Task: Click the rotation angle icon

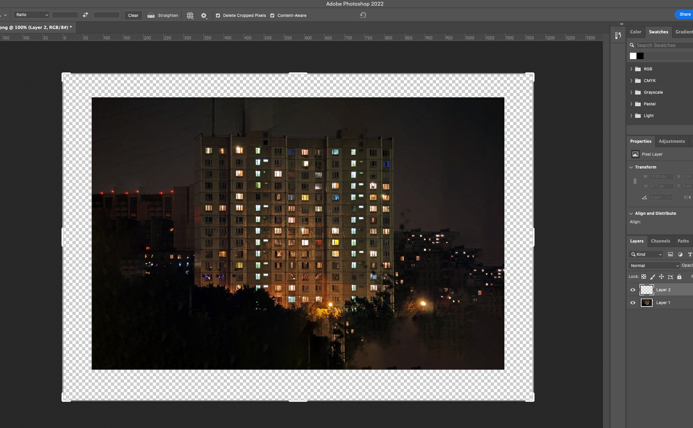Action: click(x=644, y=197)
